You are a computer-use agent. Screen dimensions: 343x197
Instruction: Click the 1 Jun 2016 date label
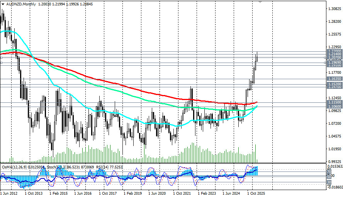point(83,194)
